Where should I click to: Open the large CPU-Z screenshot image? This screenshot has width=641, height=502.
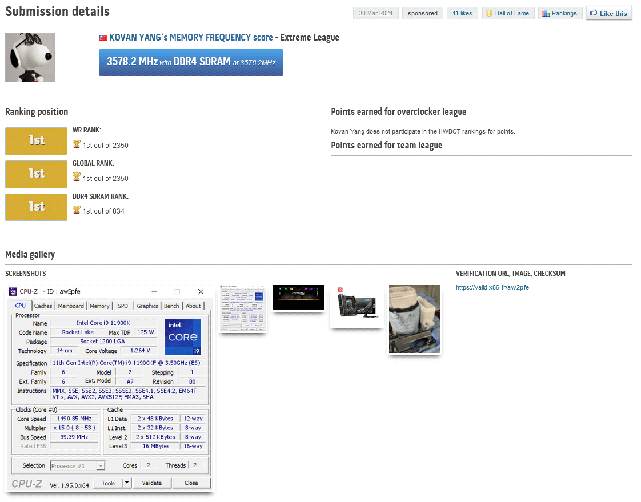(x=110, y=388)
